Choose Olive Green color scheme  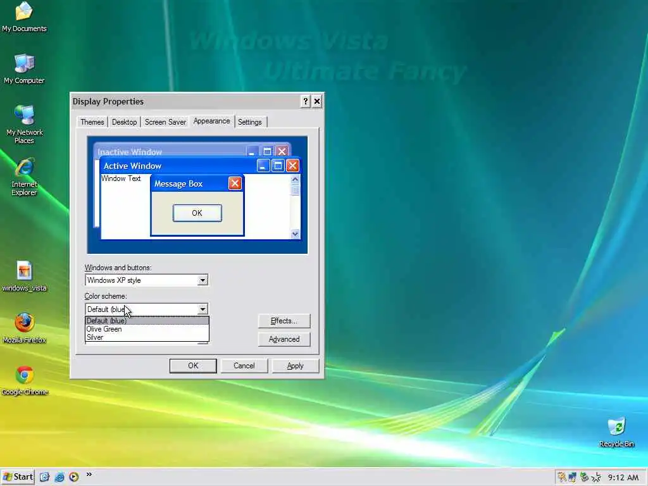tap(147, 329)
